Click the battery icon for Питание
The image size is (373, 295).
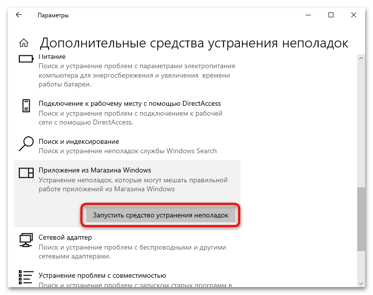[26, 59]
